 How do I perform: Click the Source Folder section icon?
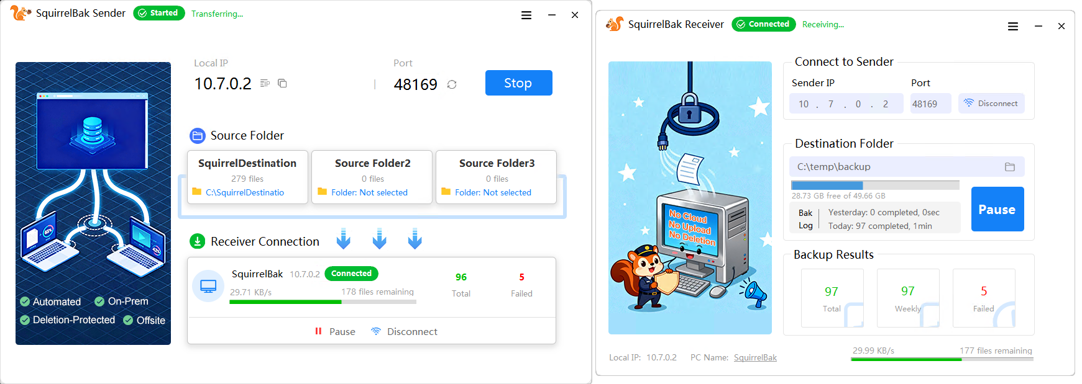197,135
